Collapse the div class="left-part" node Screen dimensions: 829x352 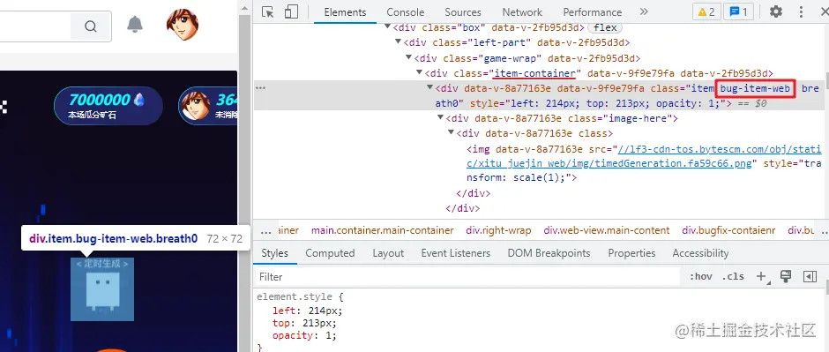pos(399,42)
